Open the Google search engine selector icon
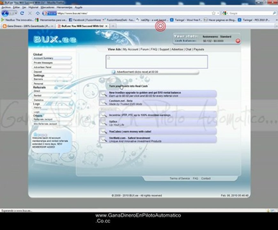 225,13
